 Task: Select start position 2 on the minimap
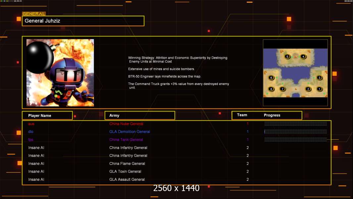pyautogui.click(x=308, y=89)
